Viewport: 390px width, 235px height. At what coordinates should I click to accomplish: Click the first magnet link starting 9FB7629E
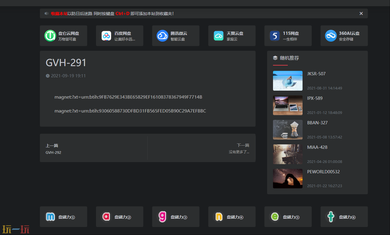128,97
